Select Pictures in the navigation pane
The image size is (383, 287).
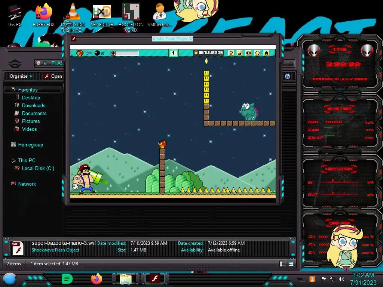(x=31, y=121)
